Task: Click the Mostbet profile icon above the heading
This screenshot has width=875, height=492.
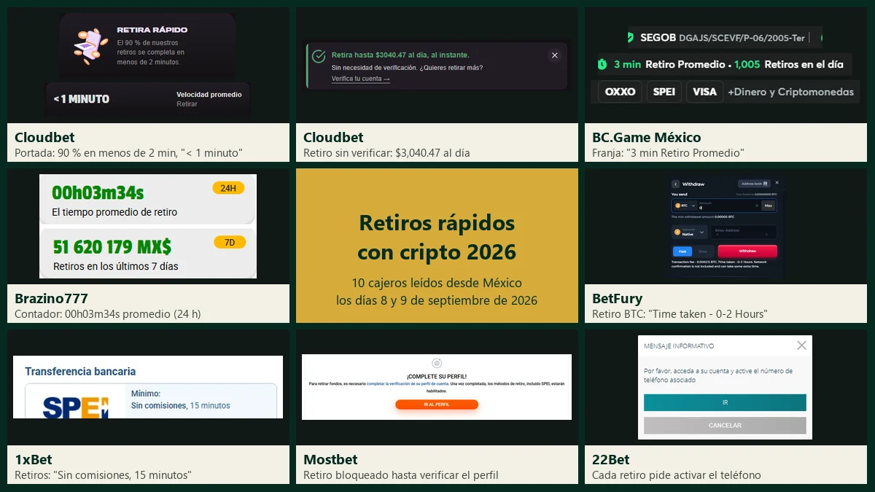Action: (436, 362)
